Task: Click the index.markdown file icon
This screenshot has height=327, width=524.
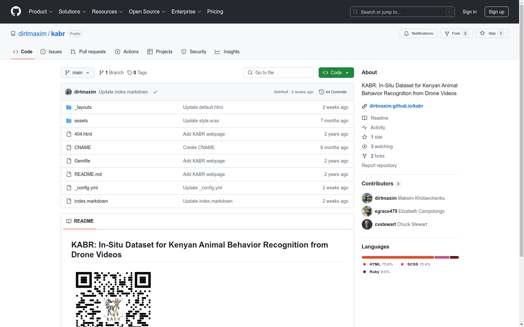Action: [69, 201]
